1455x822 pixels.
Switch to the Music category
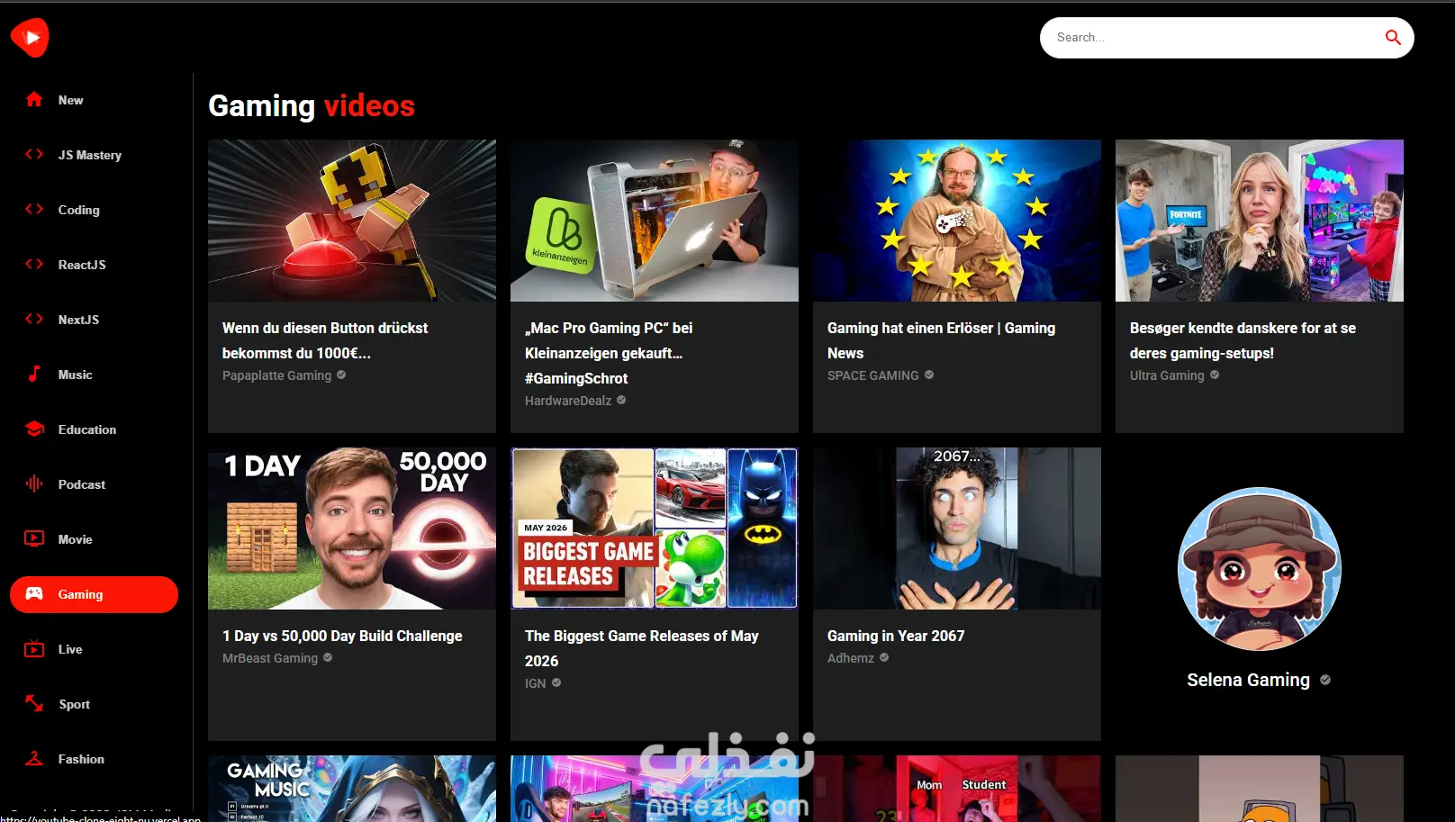pyautogui.click(x=94, y=375)
